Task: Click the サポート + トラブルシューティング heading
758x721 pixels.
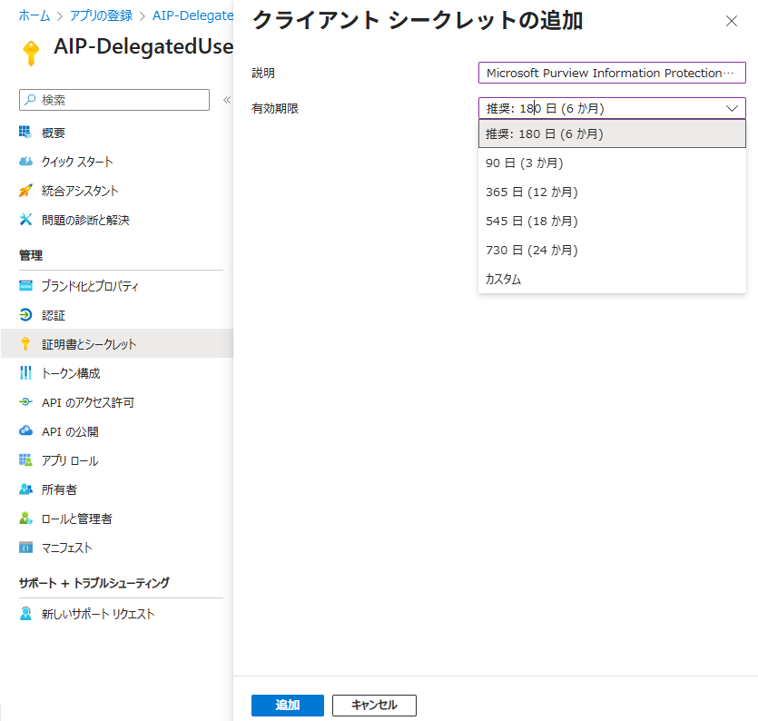Action: click(x=94, y=583)
